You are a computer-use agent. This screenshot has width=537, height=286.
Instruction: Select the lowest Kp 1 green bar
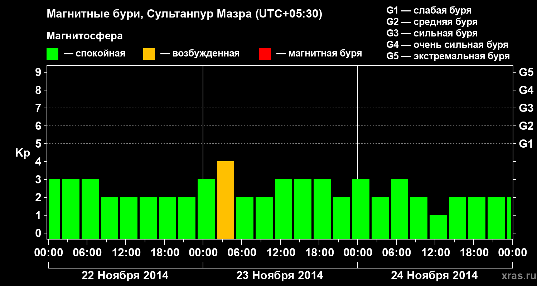pos(438,227)
